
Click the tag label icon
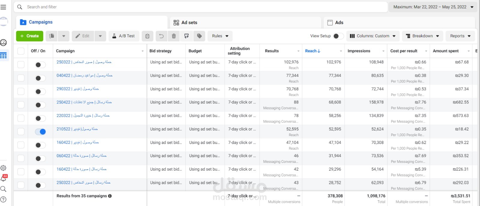point(199,36)
